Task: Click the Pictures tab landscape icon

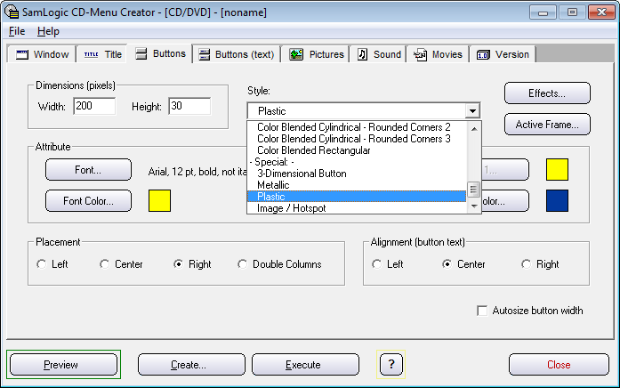Action: (296, 54)
